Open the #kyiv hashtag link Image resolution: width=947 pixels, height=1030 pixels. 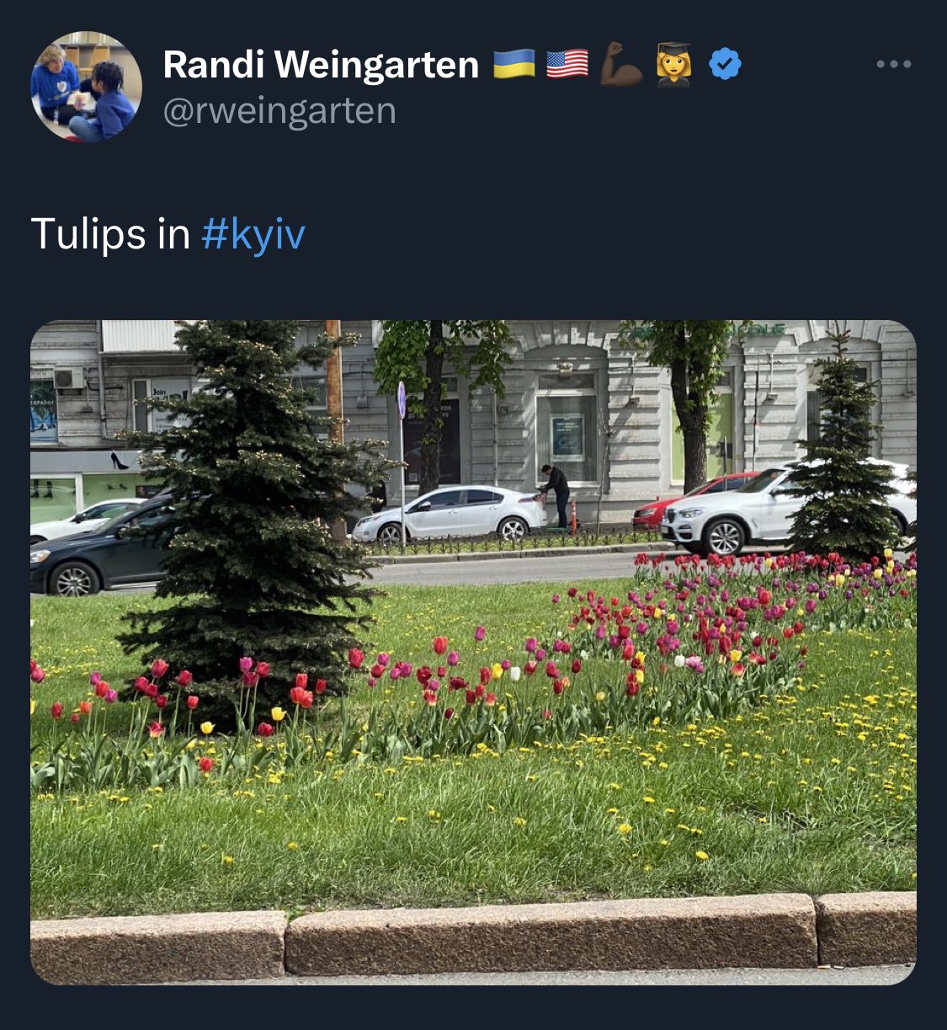pyautogui.click(x=253, y=234)
